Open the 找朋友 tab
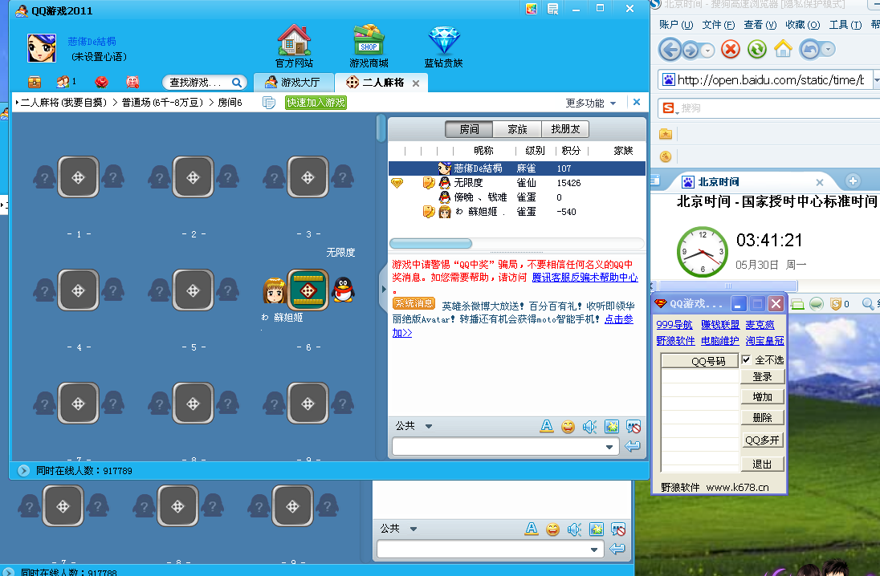This screenshot has height=576, width=880. [x=565, y=129]
